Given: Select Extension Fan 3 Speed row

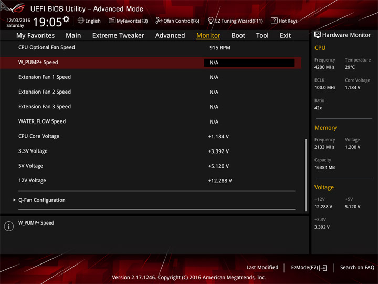Looking at the screenshot, I should 151,107.
